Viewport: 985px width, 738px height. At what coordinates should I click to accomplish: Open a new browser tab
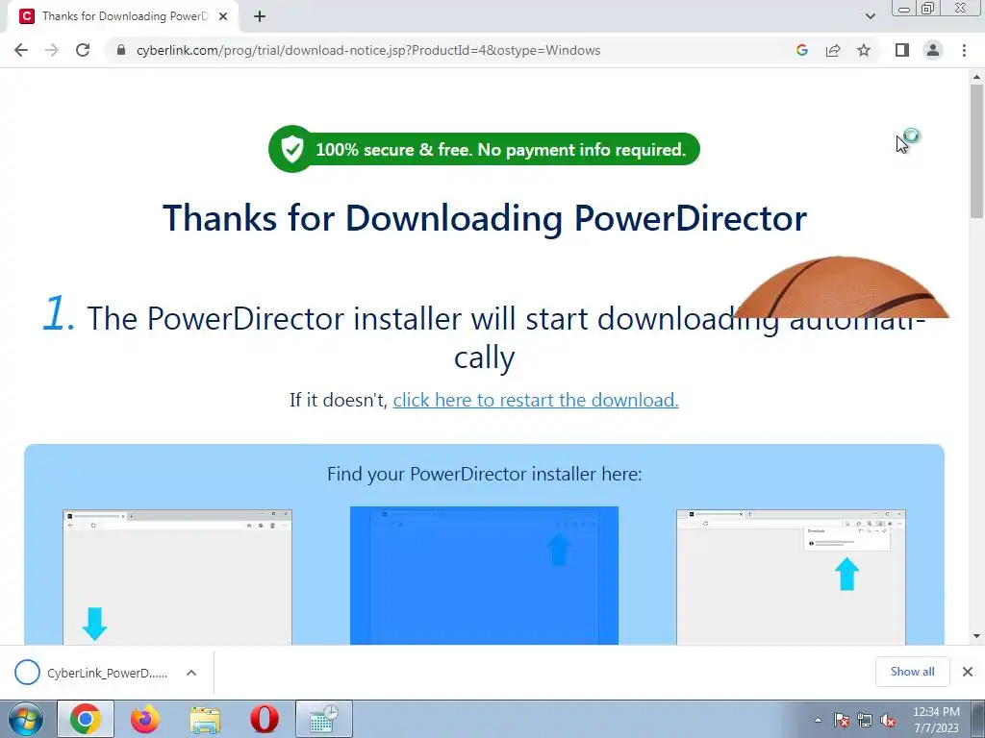click(260, 16)
